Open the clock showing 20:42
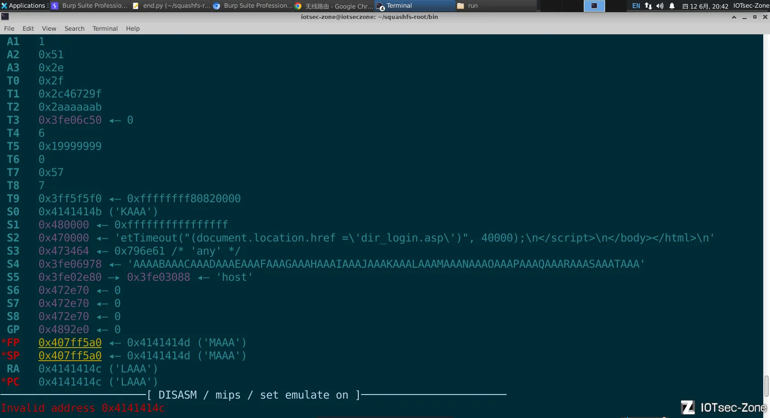Screen dimensions: 770x418 point(705,6)
